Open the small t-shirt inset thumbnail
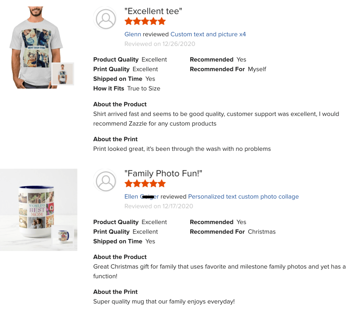362x309 pixels. [62, 74]
